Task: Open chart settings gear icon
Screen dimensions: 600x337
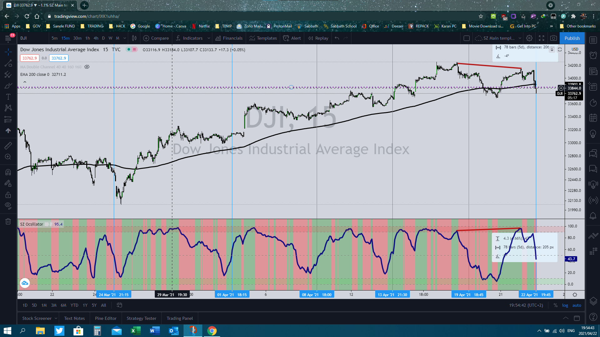Action: [x=529, y=38]
